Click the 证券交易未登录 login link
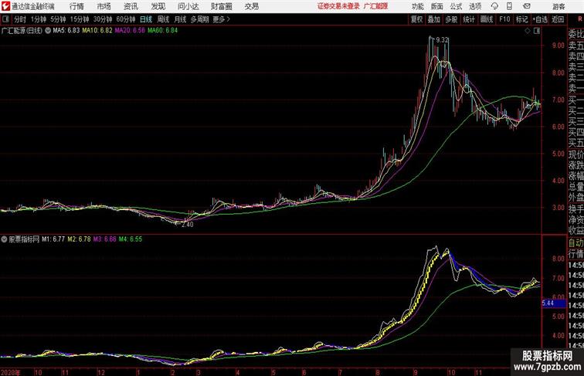The width and height of the screenshot is (584, 376). pyautogui.click(x=338, y=6)
